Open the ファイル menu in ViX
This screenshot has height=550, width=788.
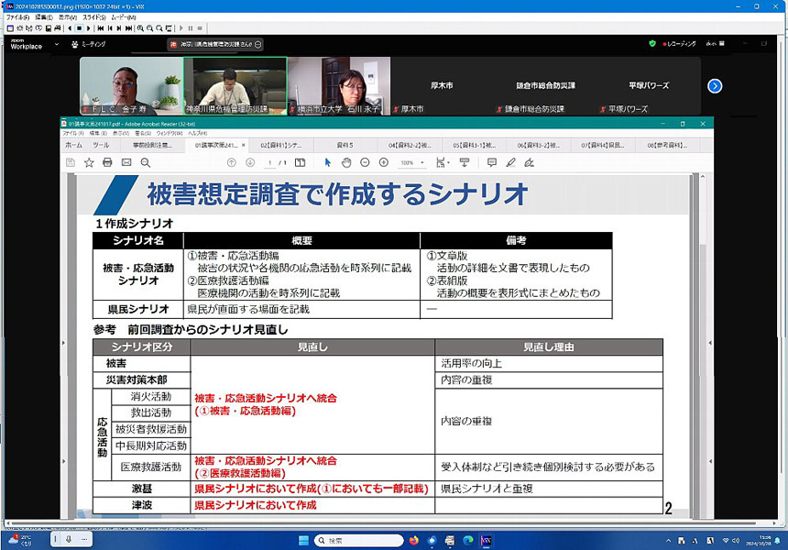(x=17, y=17)
